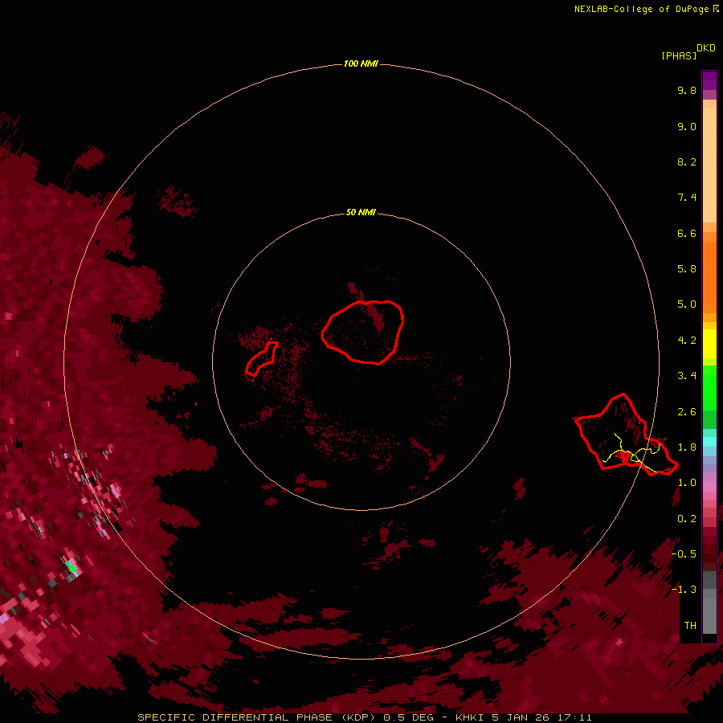Click the 5.0 value on the color scale
This screenshot has height=723, width=723.
click(687, 304)
